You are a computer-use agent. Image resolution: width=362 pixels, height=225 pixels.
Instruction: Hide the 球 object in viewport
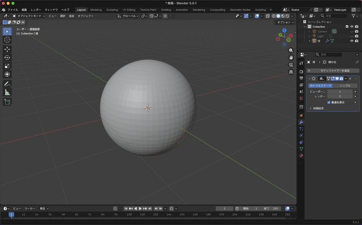click(x=352, y=41)
